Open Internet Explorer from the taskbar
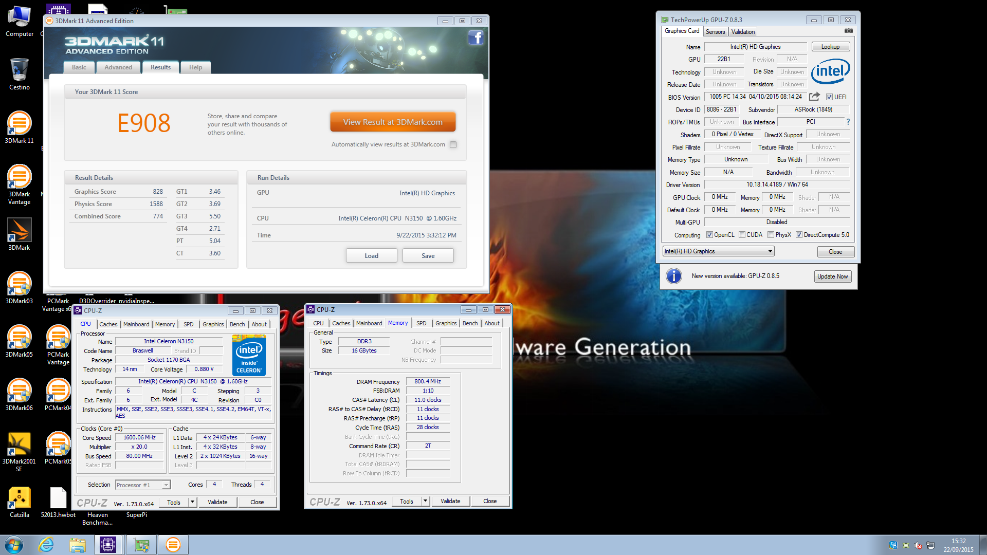This screenshot has width=987, height=555. point(46,545)
